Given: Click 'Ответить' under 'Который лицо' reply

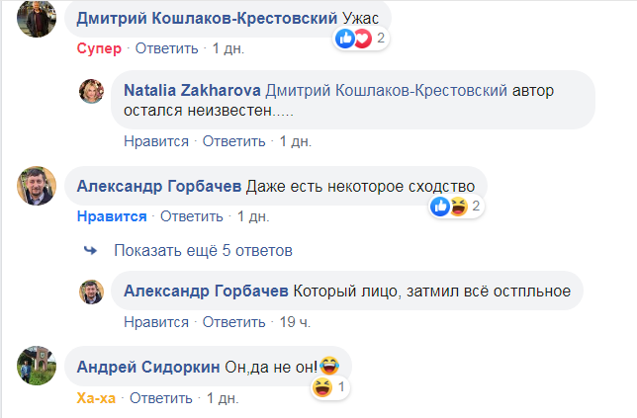Looking at the screenshot, I should [x=234, y=321].
